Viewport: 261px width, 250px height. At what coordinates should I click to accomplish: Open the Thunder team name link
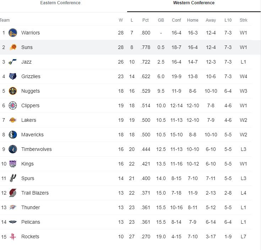point(31,207)
